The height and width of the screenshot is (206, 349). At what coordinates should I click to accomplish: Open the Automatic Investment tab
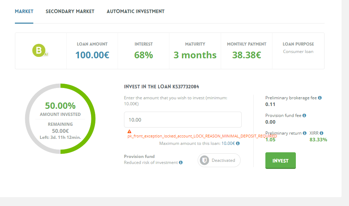pyautogui.click(x=136, y=11)
